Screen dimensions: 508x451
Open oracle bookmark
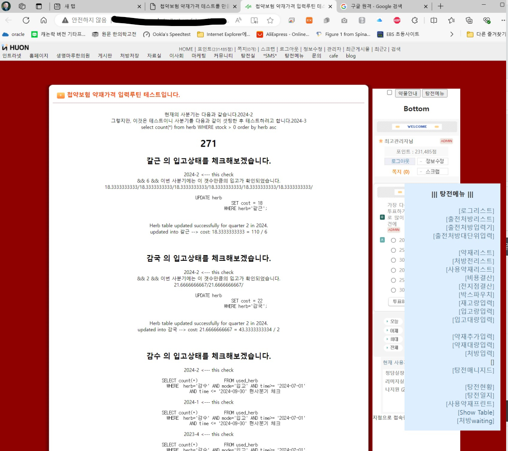[x=13, y=34]
